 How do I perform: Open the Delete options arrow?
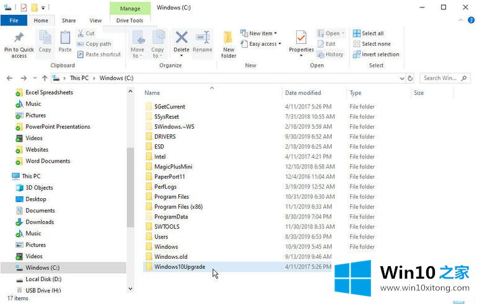(x=182, y=56)
